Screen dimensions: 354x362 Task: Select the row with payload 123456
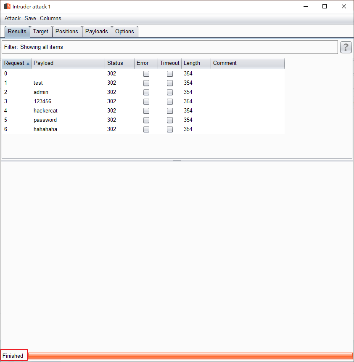tap(143, 101)
